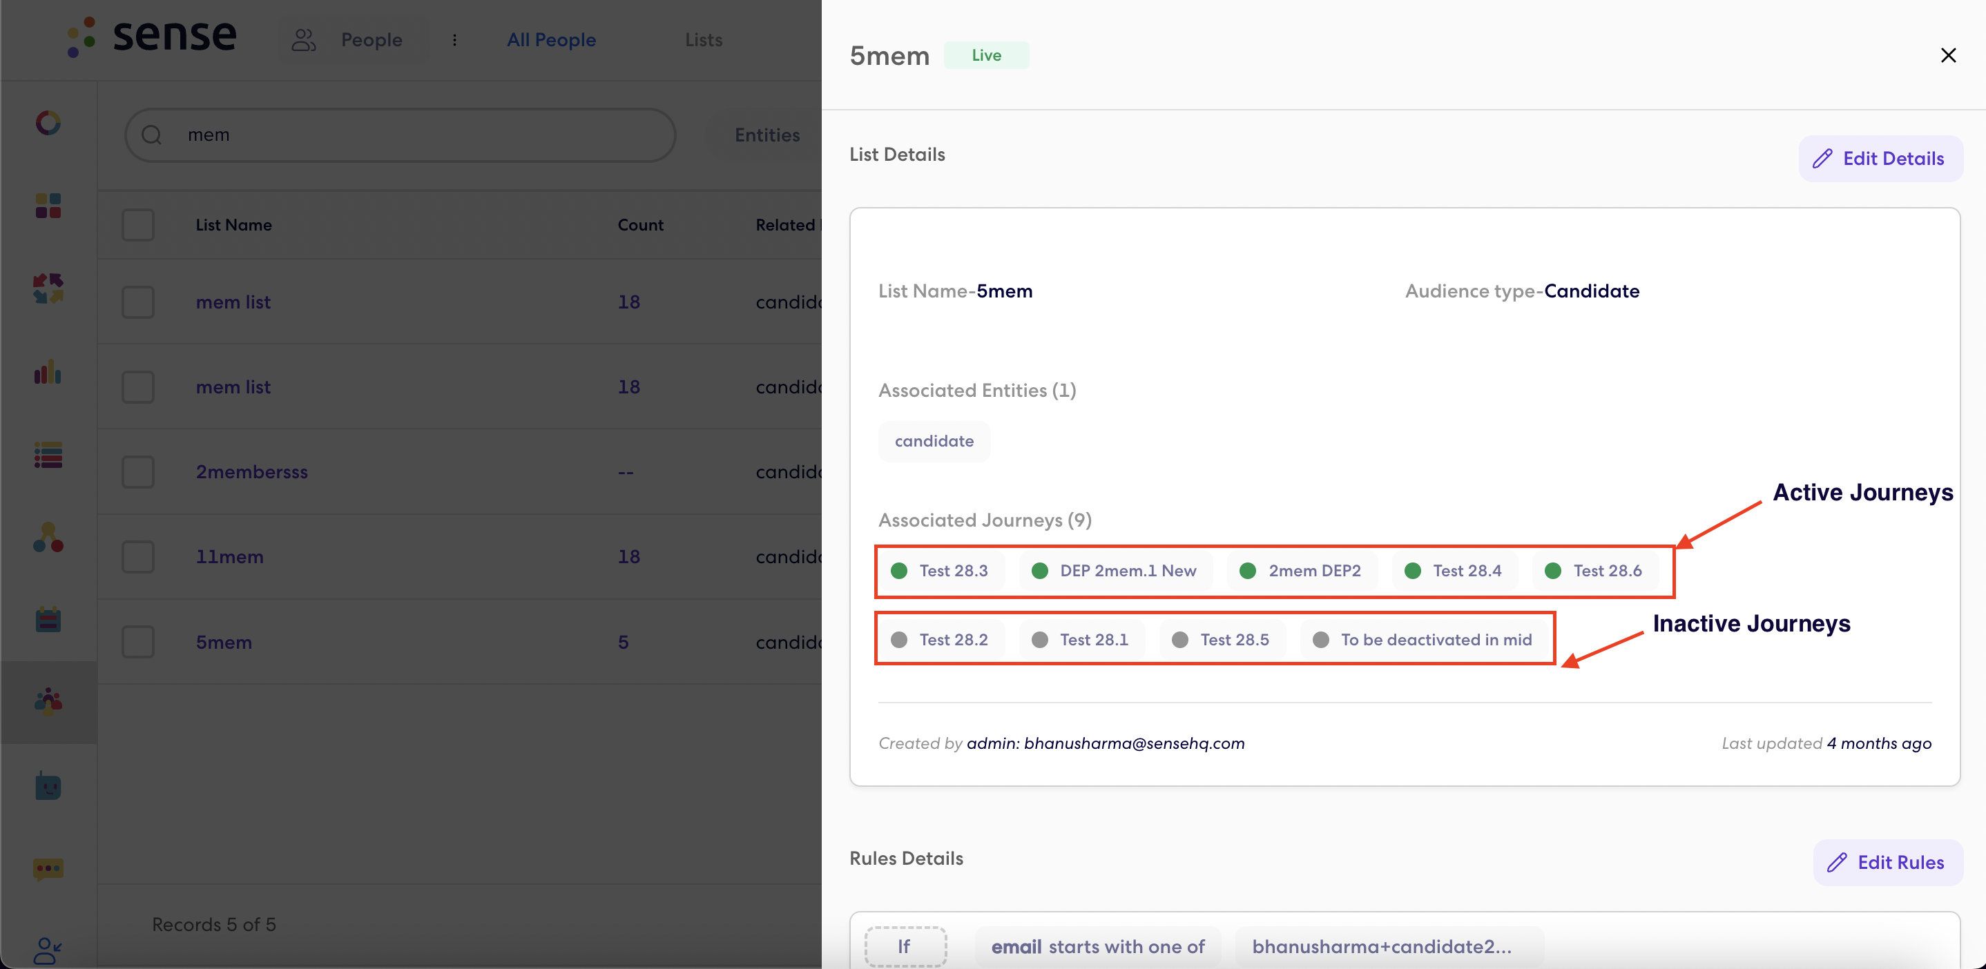Viewport: 1986px width, 969px height.
Task: Click the admin: bhanusharma@sensehq.com creator text
Action: point(1106,743)
